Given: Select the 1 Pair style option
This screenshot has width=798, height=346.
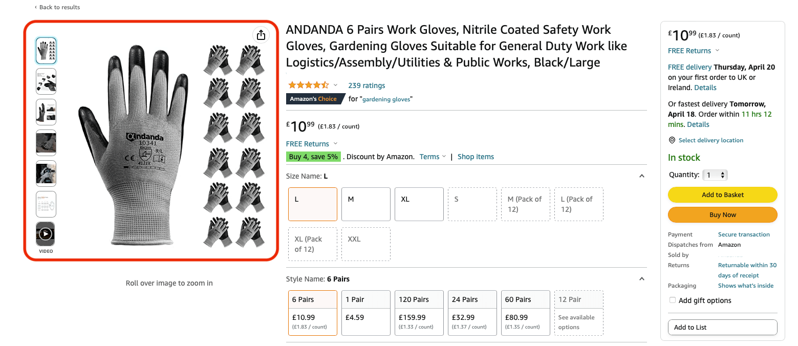Looking at the screenshot, I should [x=365, y=312].
